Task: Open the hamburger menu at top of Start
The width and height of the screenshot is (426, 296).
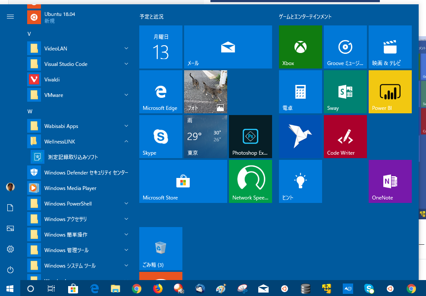Action: click(10, 17)
